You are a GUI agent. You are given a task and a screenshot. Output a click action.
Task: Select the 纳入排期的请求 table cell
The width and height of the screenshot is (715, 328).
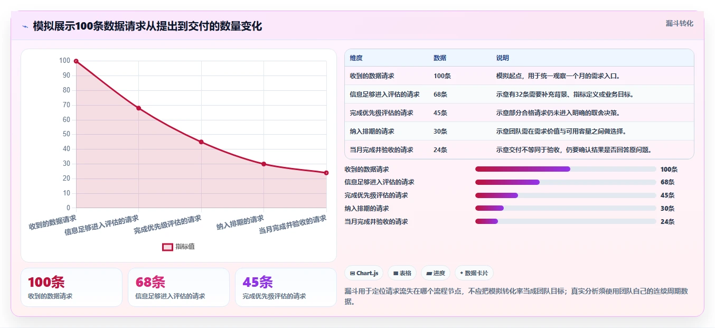pyautogui.click(x=372, y=132)
